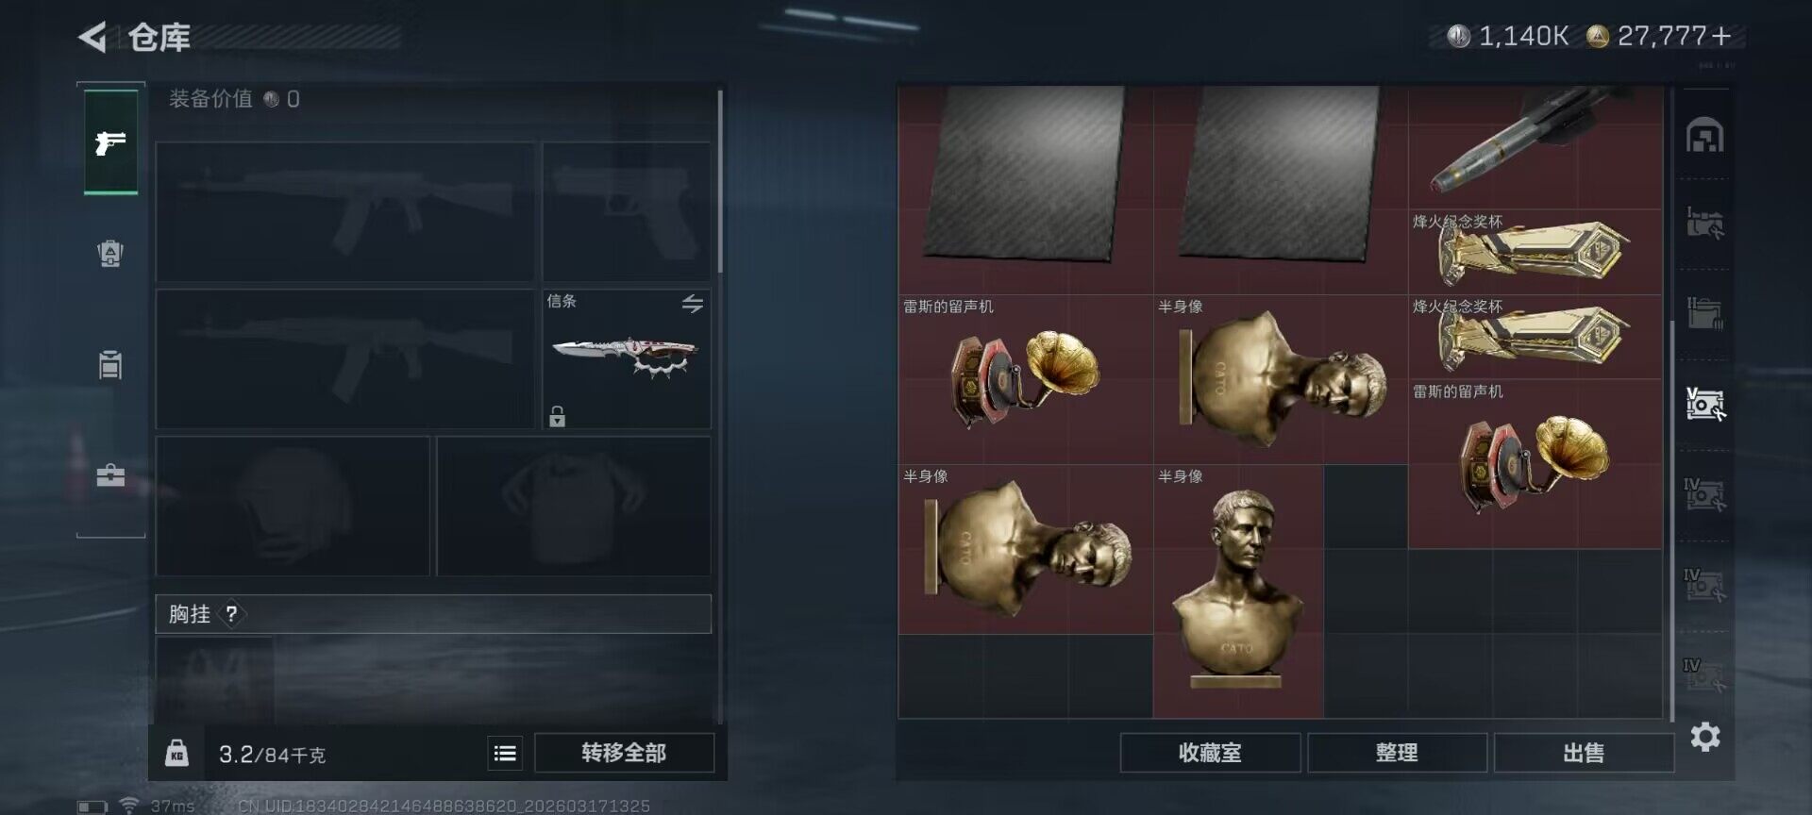Select the weapons pistol tab in left sidebar
Screen dimensions: 1812x815
coord(110,142)
